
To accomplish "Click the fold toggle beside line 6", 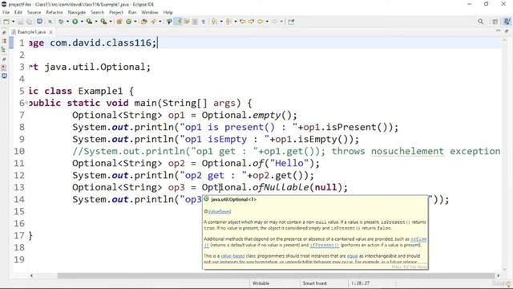I will click(x=26, y=103).
